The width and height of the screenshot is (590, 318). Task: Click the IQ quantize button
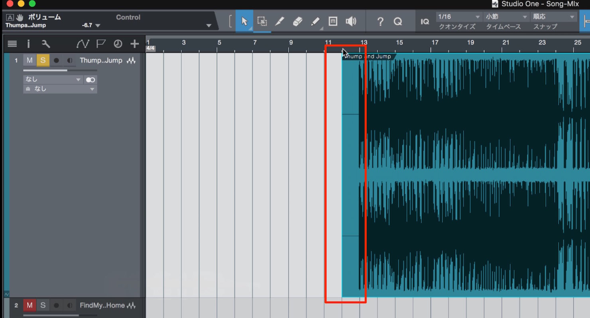pyautogui.click(x=425, y=22)
